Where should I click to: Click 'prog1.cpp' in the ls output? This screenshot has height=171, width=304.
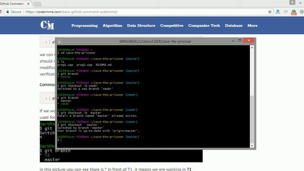65,65
